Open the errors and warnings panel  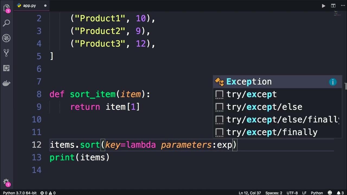(48, 193)
